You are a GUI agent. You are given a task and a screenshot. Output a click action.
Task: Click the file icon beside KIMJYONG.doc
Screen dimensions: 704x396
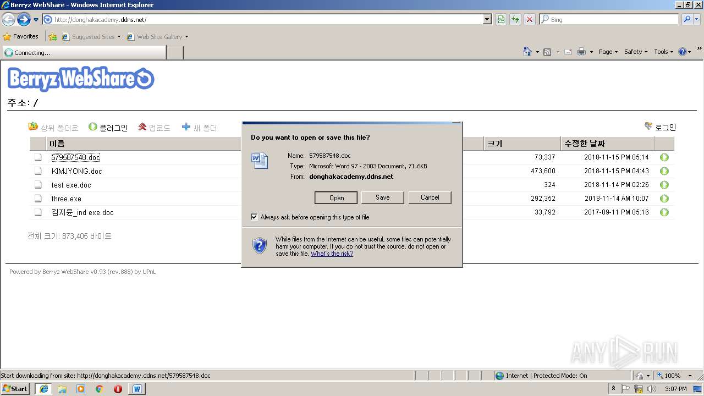click(38, 171)
